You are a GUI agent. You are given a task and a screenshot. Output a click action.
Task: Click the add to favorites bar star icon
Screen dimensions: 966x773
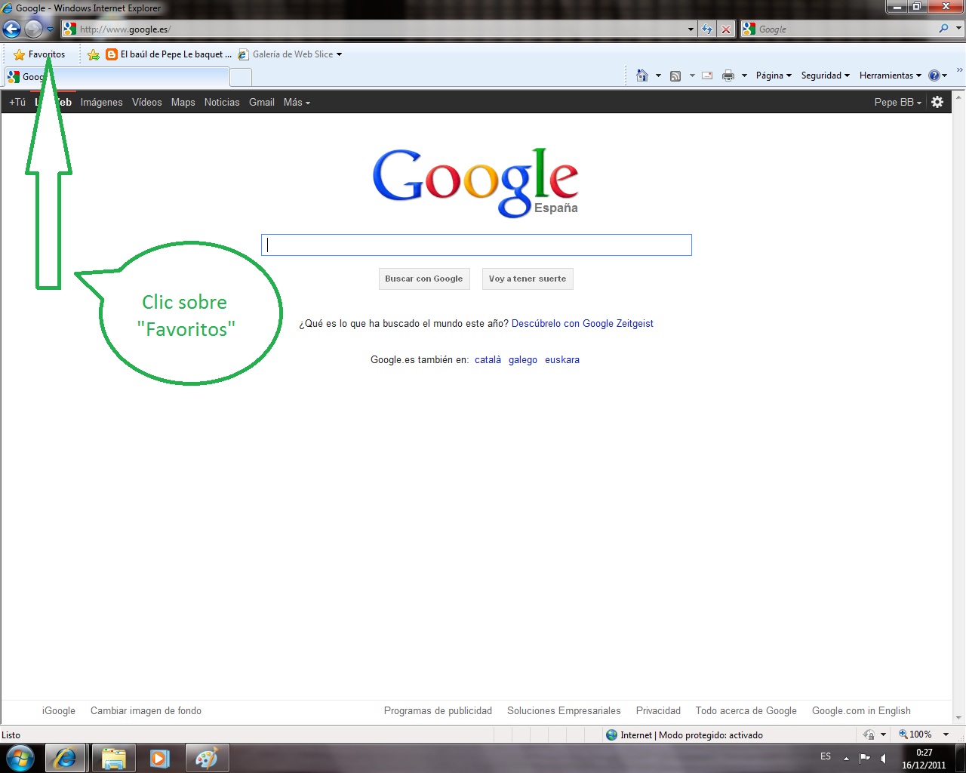point(94,54)
